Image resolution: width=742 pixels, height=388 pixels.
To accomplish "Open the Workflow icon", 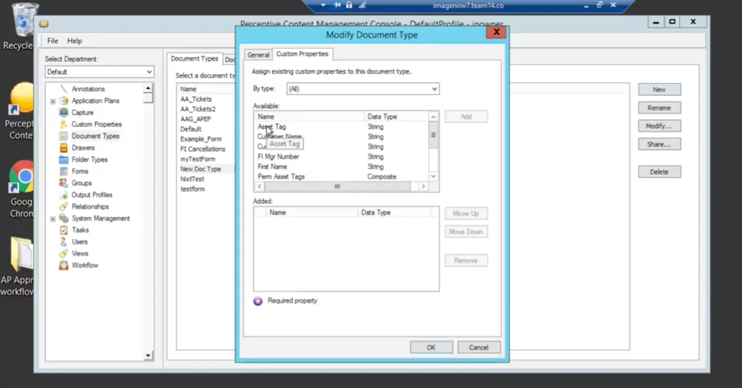I will 64,264.
